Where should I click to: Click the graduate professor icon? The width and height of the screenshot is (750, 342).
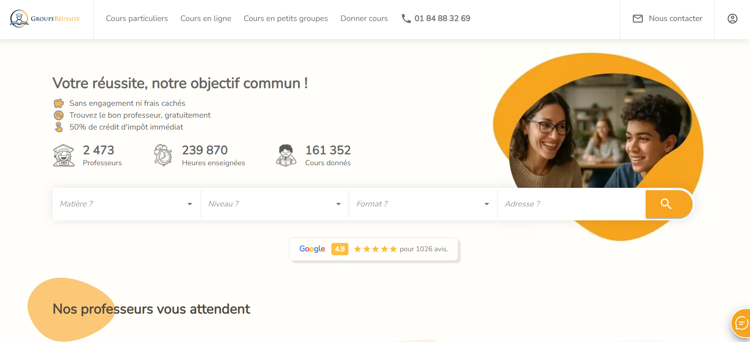tap(64, 155)
